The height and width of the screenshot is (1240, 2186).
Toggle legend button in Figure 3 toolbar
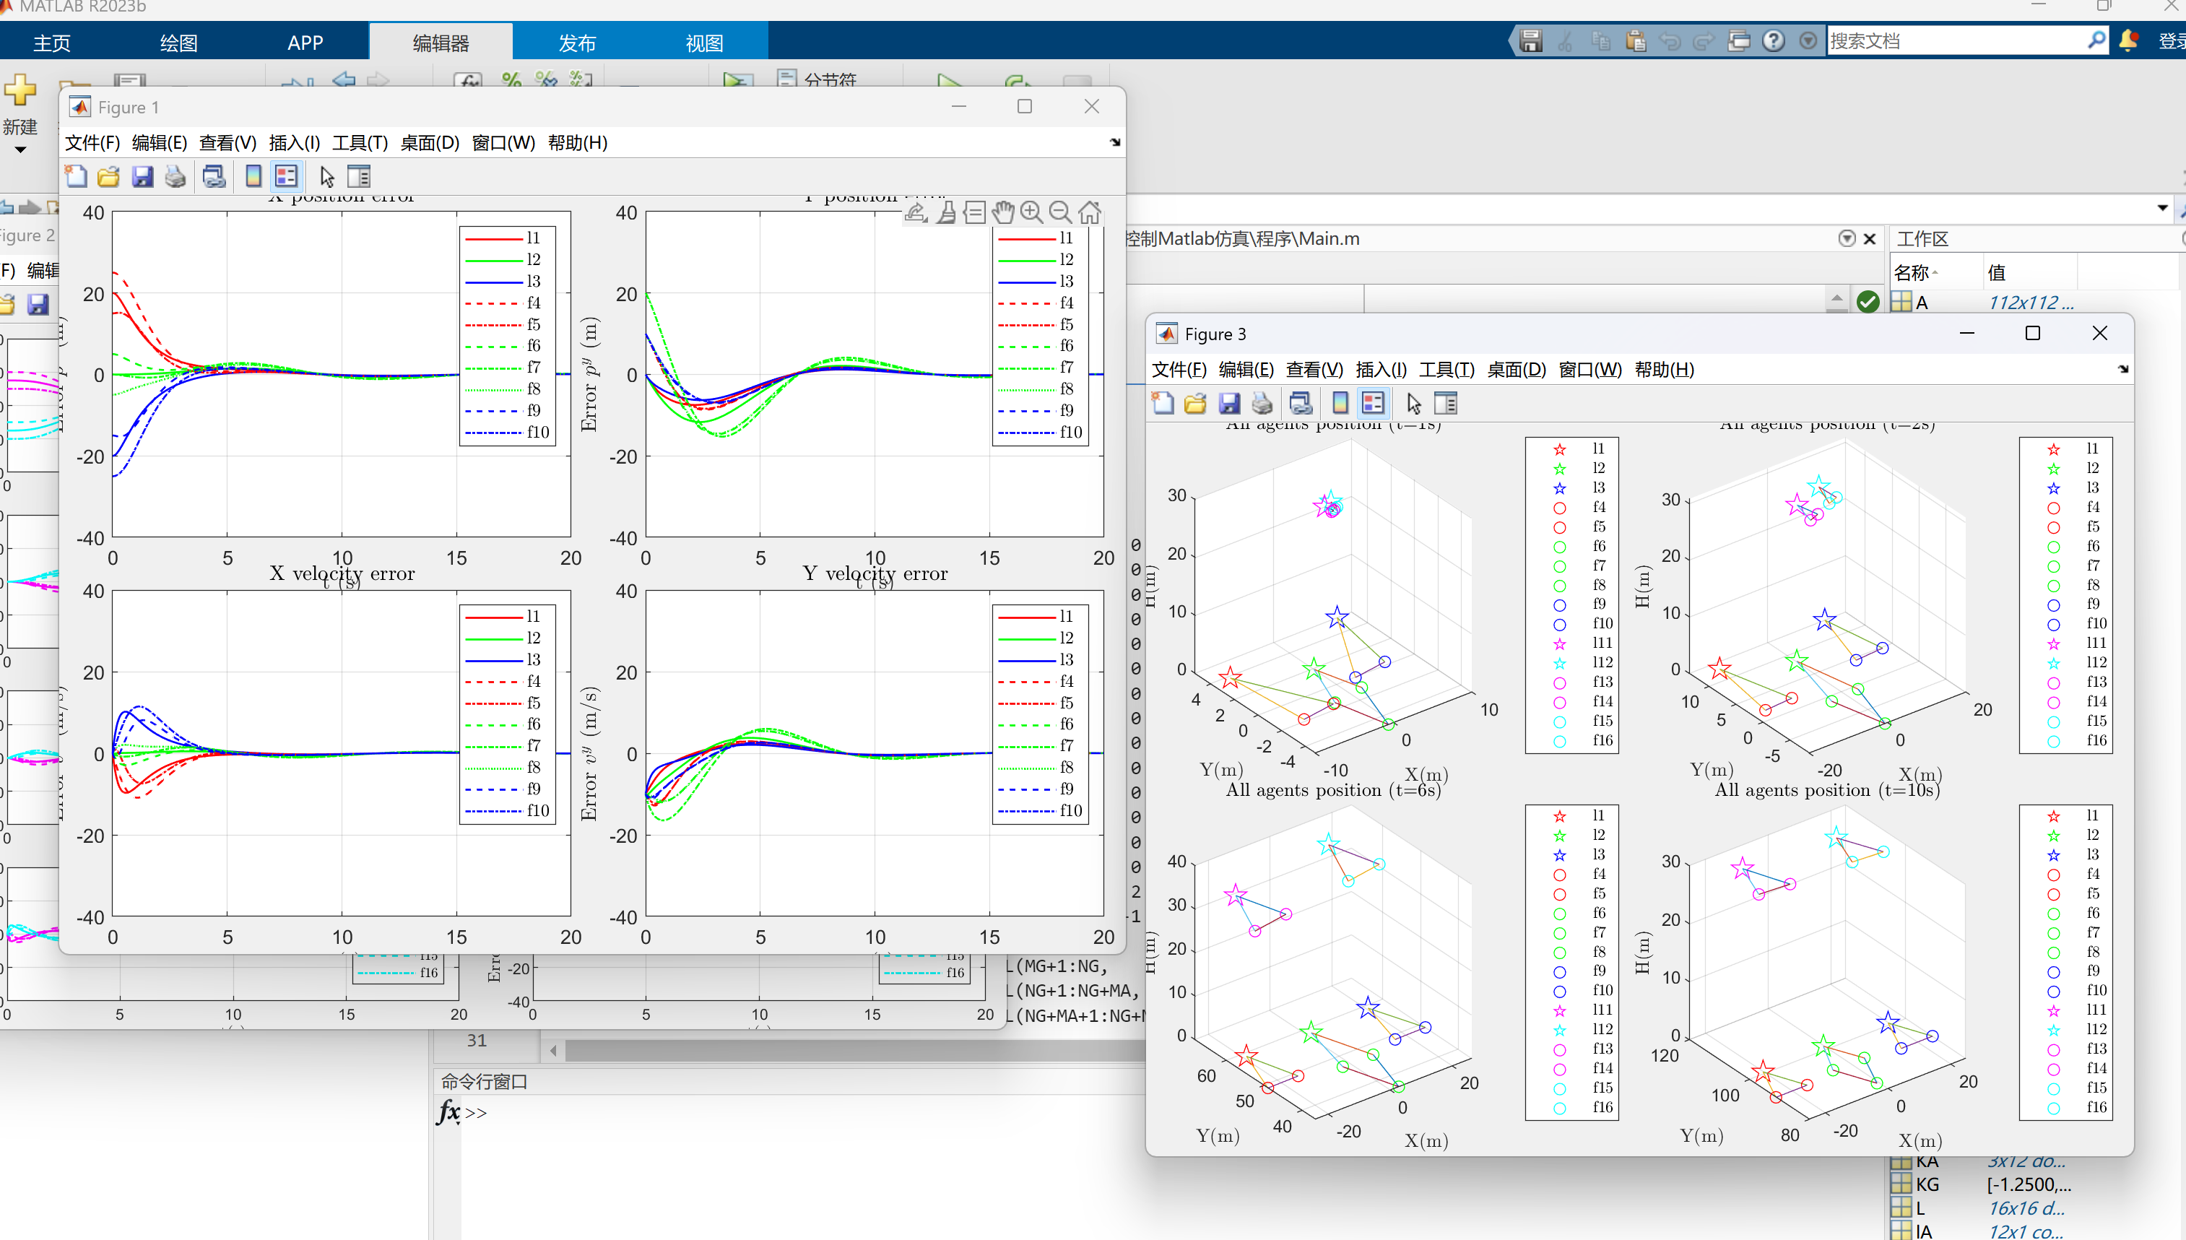(1373, 403)
